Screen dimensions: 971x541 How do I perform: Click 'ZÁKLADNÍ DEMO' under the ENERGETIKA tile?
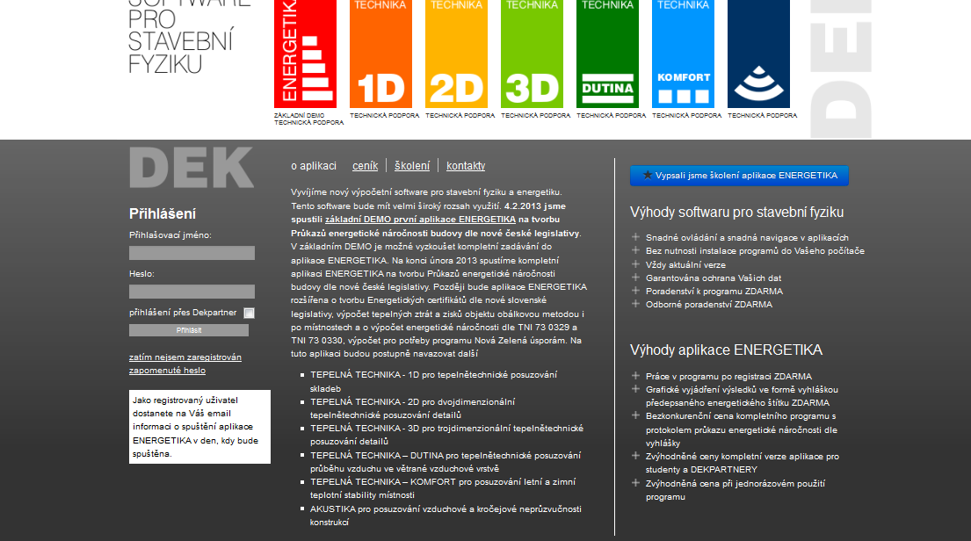[x=299, y=115]
